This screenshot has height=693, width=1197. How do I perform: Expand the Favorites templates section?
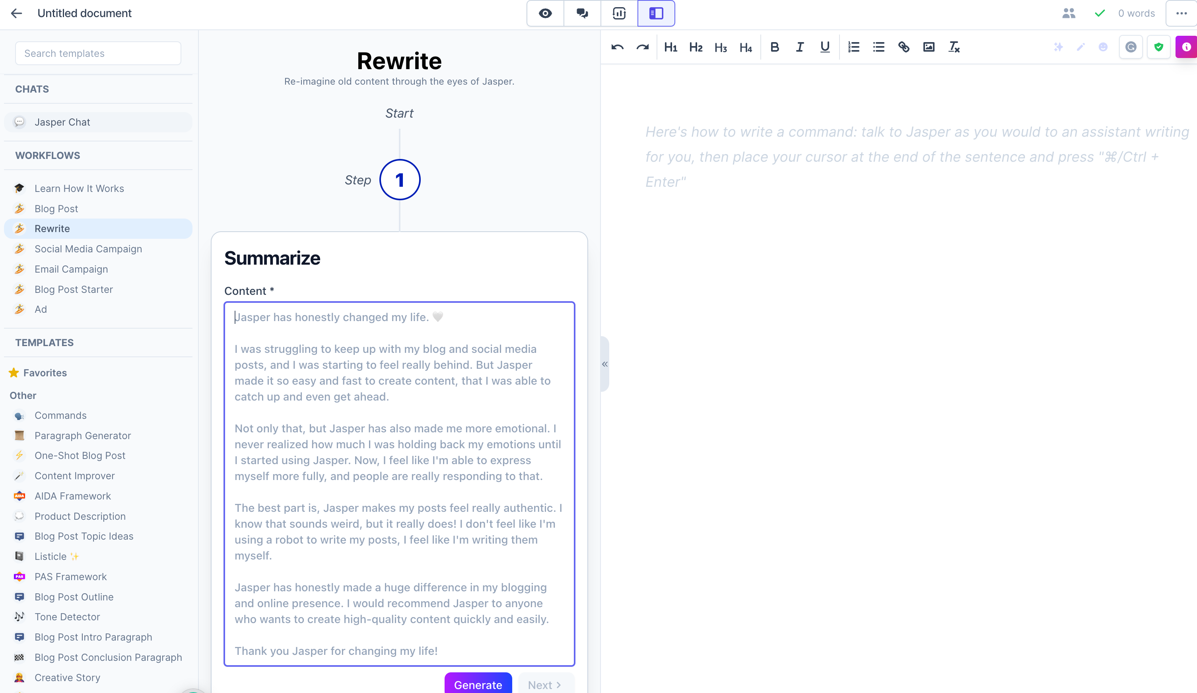[x=45, y=372]
